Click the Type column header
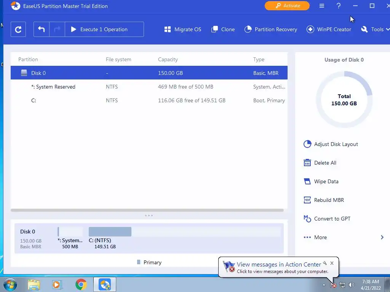Screen dimensions: 390x292 (x=259, y=59)
